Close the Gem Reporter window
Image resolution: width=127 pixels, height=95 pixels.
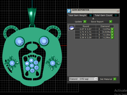(118, 11)
